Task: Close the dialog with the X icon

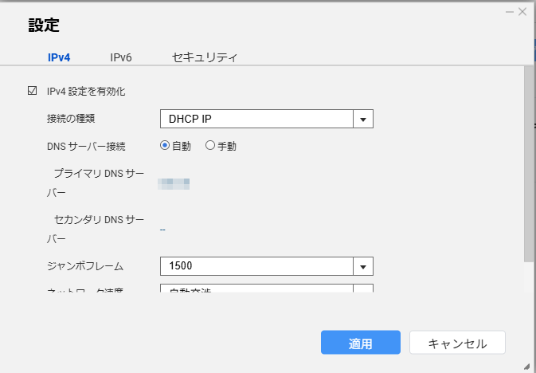Action: click(x=522, y=11)
